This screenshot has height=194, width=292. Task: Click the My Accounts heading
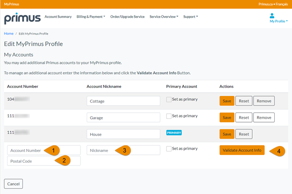(x=19, y=55)
